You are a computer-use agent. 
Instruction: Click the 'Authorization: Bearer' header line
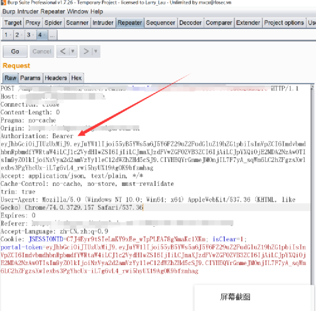click(37, 136)
